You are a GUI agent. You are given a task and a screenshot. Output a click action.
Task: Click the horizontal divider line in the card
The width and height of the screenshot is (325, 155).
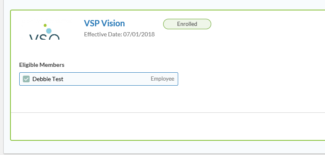pos(168,112)
